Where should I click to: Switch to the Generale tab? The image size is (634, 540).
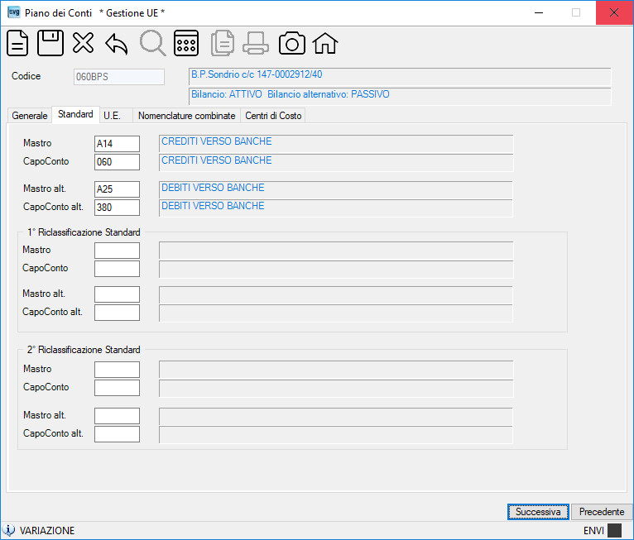point(30,116)
